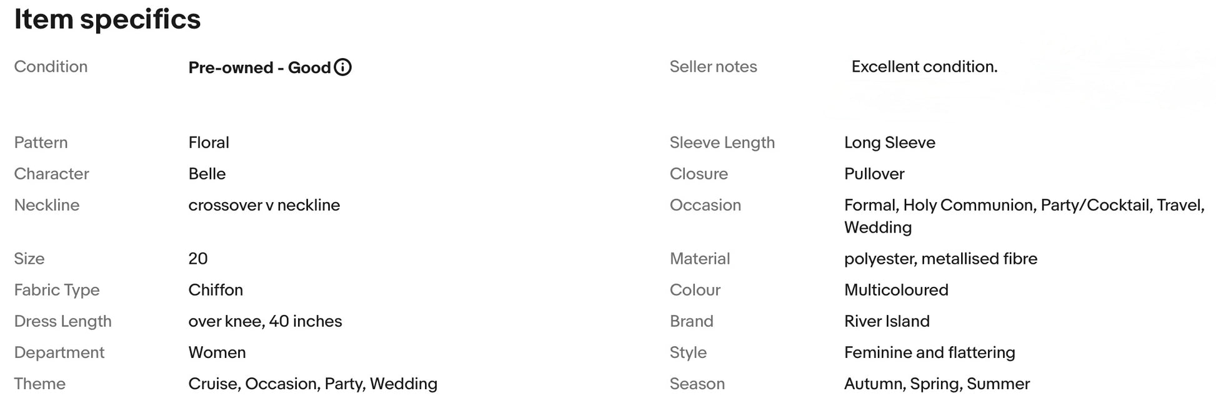
Task: Click the Belle character value
Action: [207, 174]
